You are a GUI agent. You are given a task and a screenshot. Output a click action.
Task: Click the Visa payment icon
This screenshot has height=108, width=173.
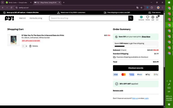click(x=115, y=75)
